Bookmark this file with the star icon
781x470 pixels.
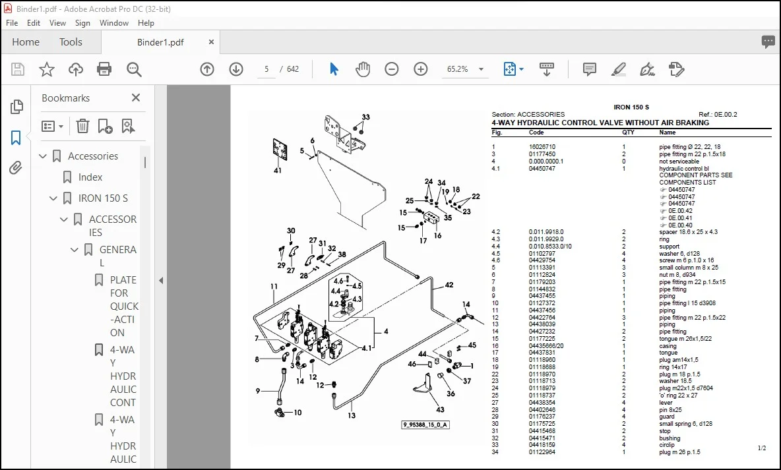pos(47,69)
